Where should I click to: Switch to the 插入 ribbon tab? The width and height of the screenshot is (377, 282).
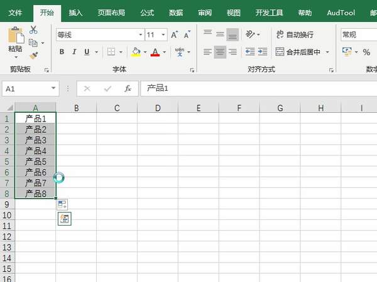pos(75,12)
